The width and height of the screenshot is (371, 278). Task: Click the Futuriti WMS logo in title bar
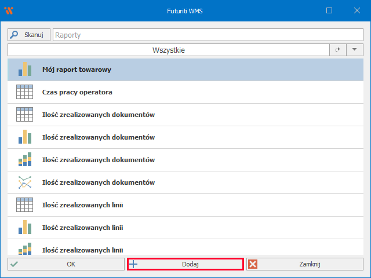[9, 10]
